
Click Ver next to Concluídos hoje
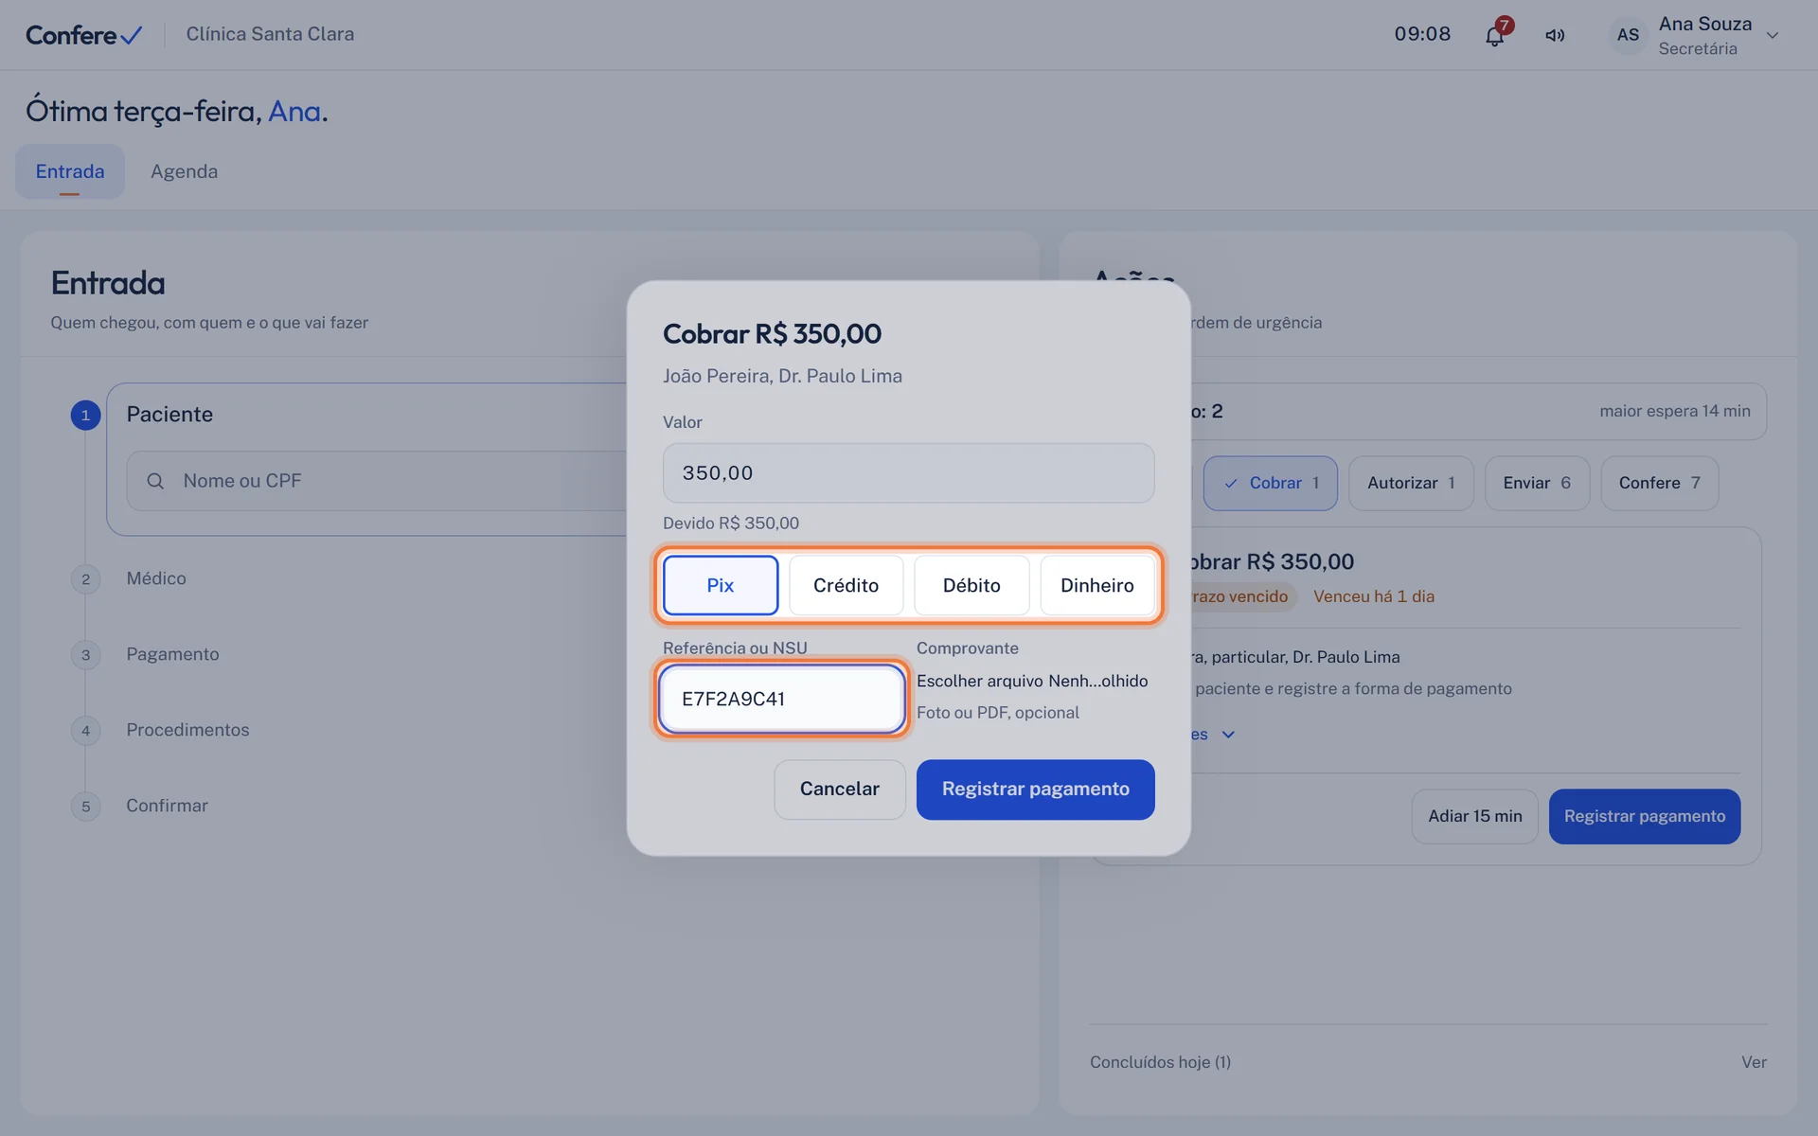[x=1754, y=1062]
